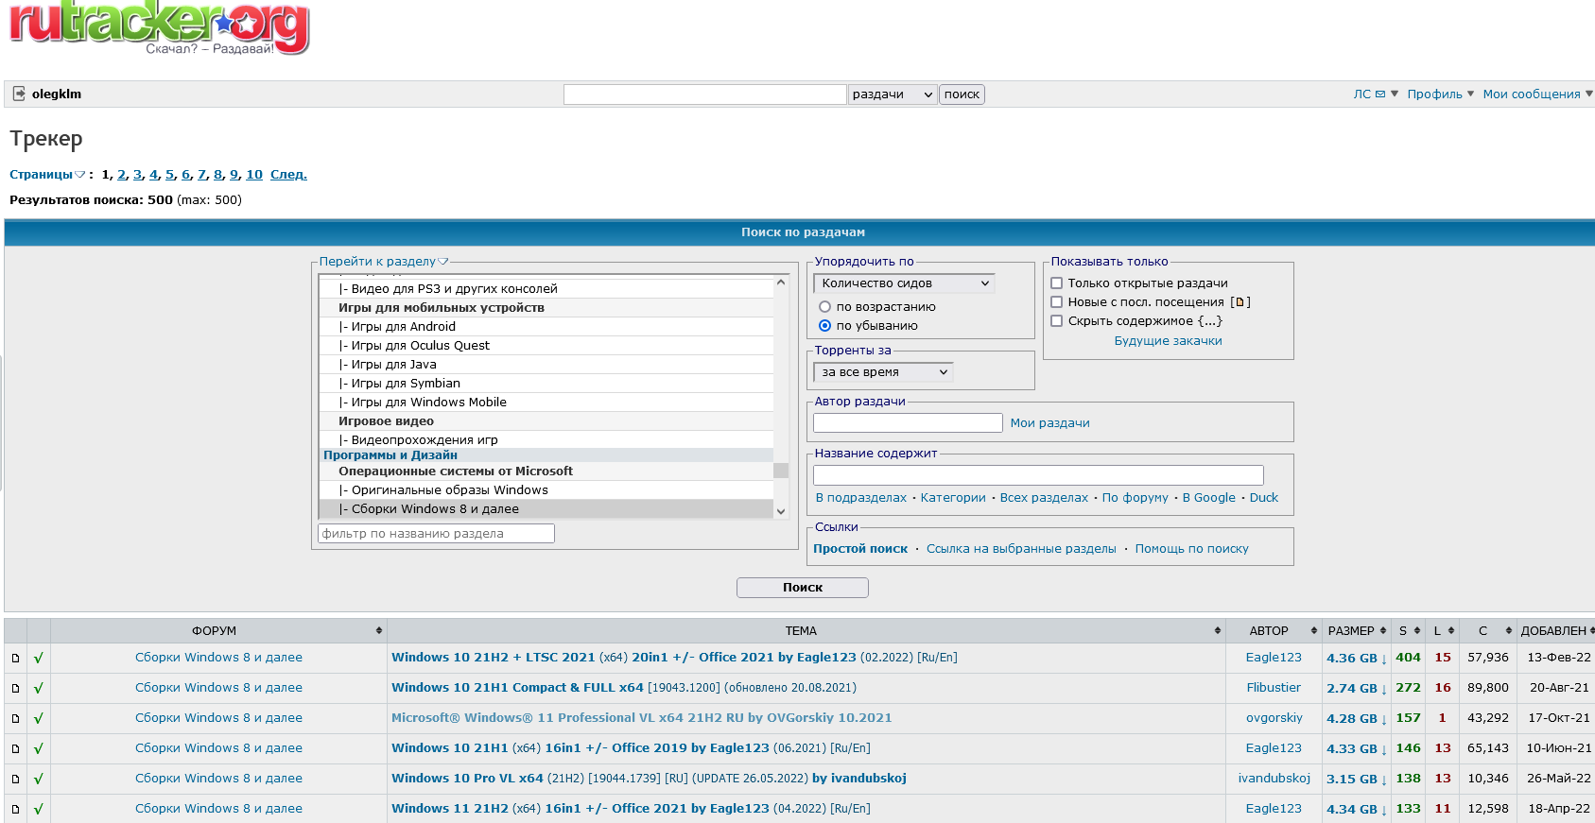
Task: Open the Количество сидов sort dropdown
Action: [905, 283]
